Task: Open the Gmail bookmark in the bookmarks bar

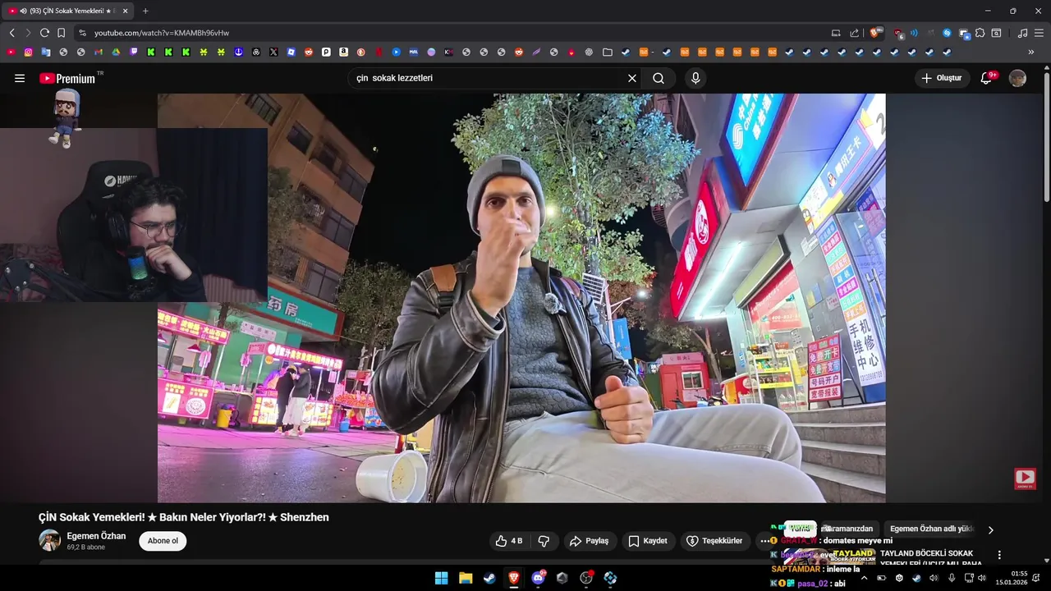Action: coord(98,52)
